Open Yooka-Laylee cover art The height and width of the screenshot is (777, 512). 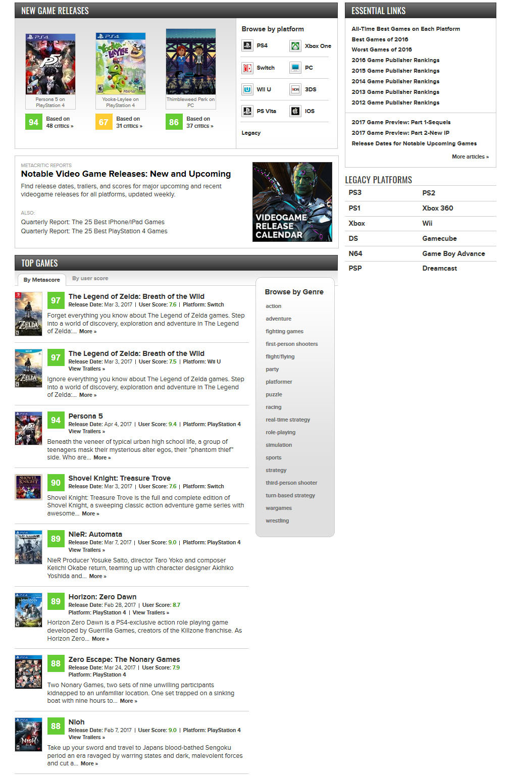pyautogui.click(x=121, y=64)
